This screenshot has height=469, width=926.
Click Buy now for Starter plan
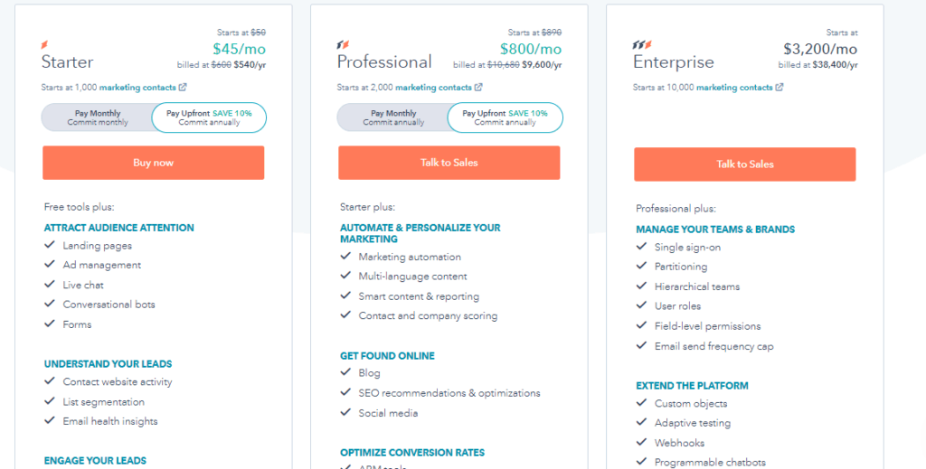click(154, 163)
